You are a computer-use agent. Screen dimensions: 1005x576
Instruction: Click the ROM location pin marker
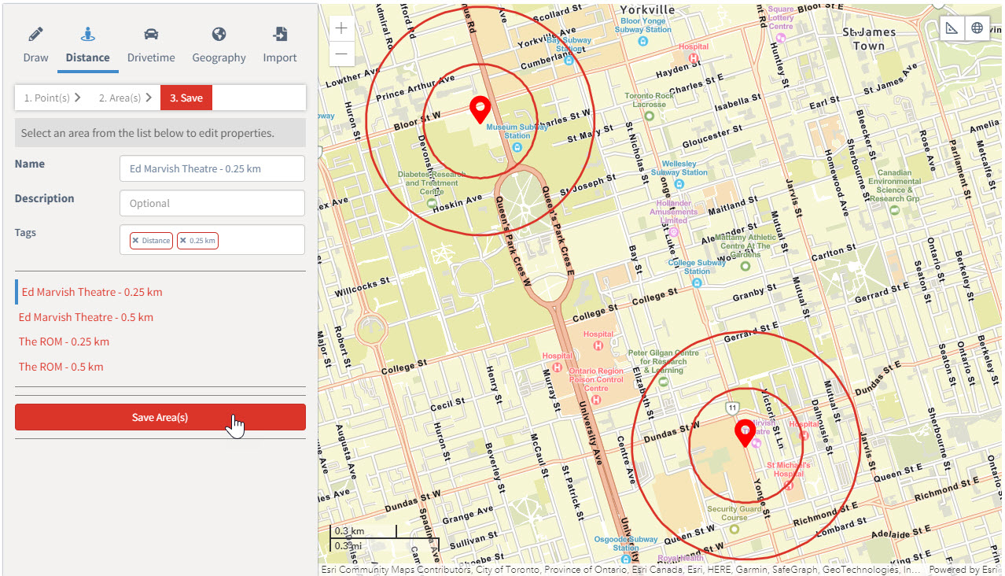tap(480, 110)
